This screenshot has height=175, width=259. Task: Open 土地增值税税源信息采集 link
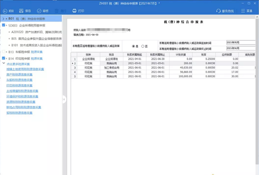pos(22,91)
